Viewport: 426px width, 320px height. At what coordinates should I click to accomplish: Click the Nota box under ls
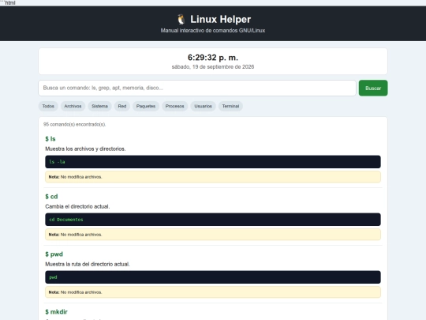[x=213, y=177]
